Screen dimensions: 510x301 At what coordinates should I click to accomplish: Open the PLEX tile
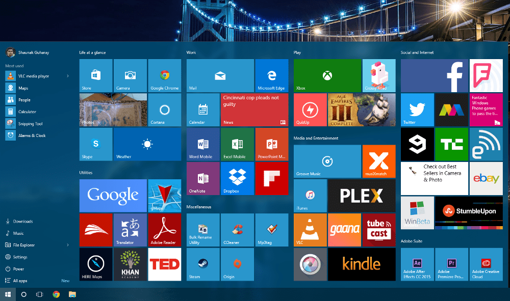click(362, 196)
